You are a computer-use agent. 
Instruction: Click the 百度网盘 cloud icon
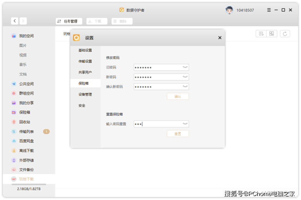[x=14, y=141]
